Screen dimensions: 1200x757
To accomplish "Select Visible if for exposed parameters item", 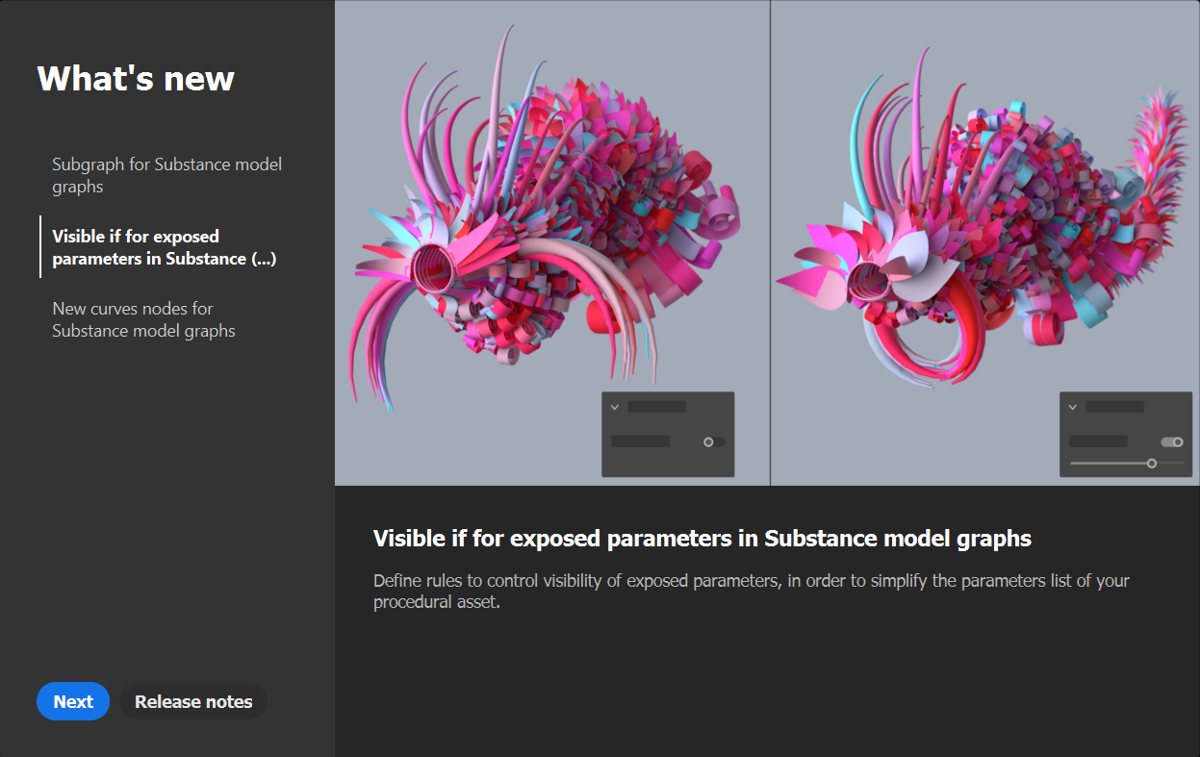I will [165, 247].
